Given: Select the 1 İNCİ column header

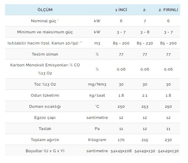Looking at the screenshot, I should click(121, 10).
